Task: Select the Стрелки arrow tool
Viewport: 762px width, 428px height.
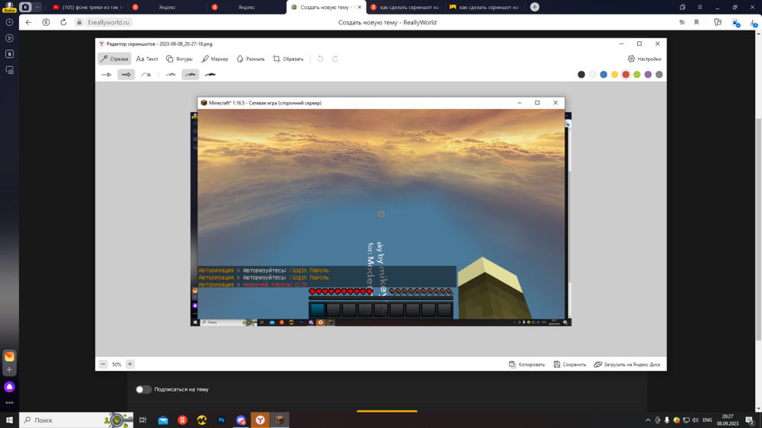Action: [115, 59]
